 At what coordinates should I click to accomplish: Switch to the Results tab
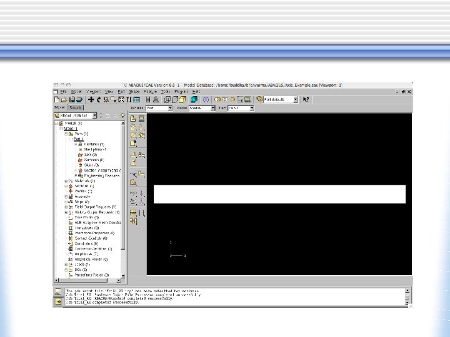pos(76,107)
